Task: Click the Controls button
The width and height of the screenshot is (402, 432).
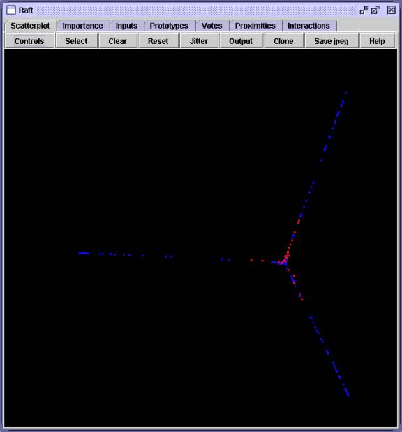Action: [x=29, y=41]
